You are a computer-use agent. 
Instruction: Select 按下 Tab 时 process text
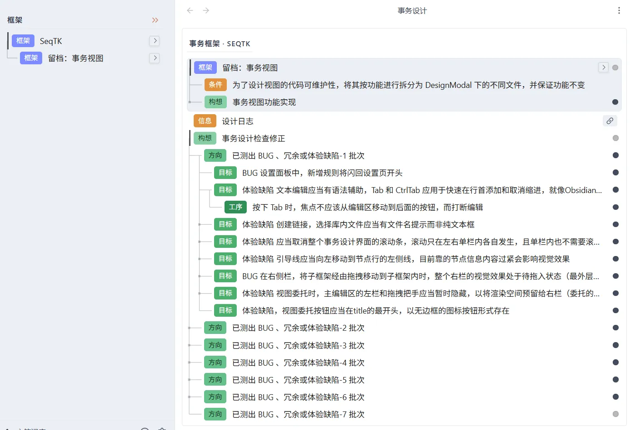pyautogui.click(x=368, y=208)
